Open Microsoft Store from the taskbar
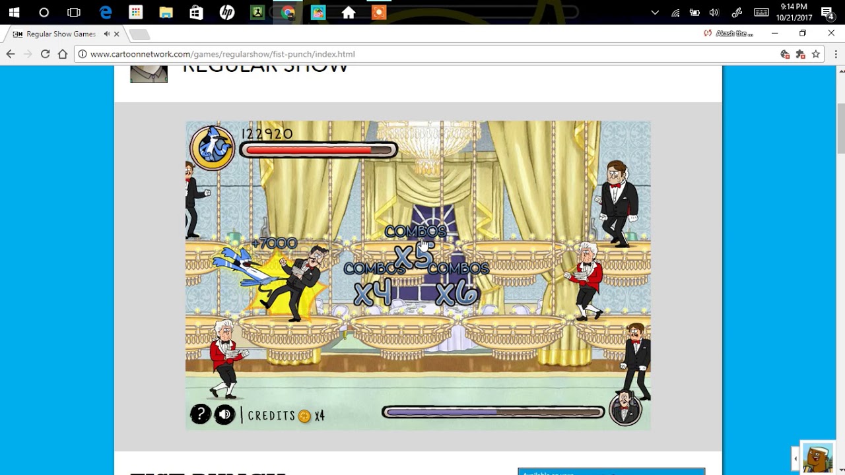845x475 pixels. point(196,12)
